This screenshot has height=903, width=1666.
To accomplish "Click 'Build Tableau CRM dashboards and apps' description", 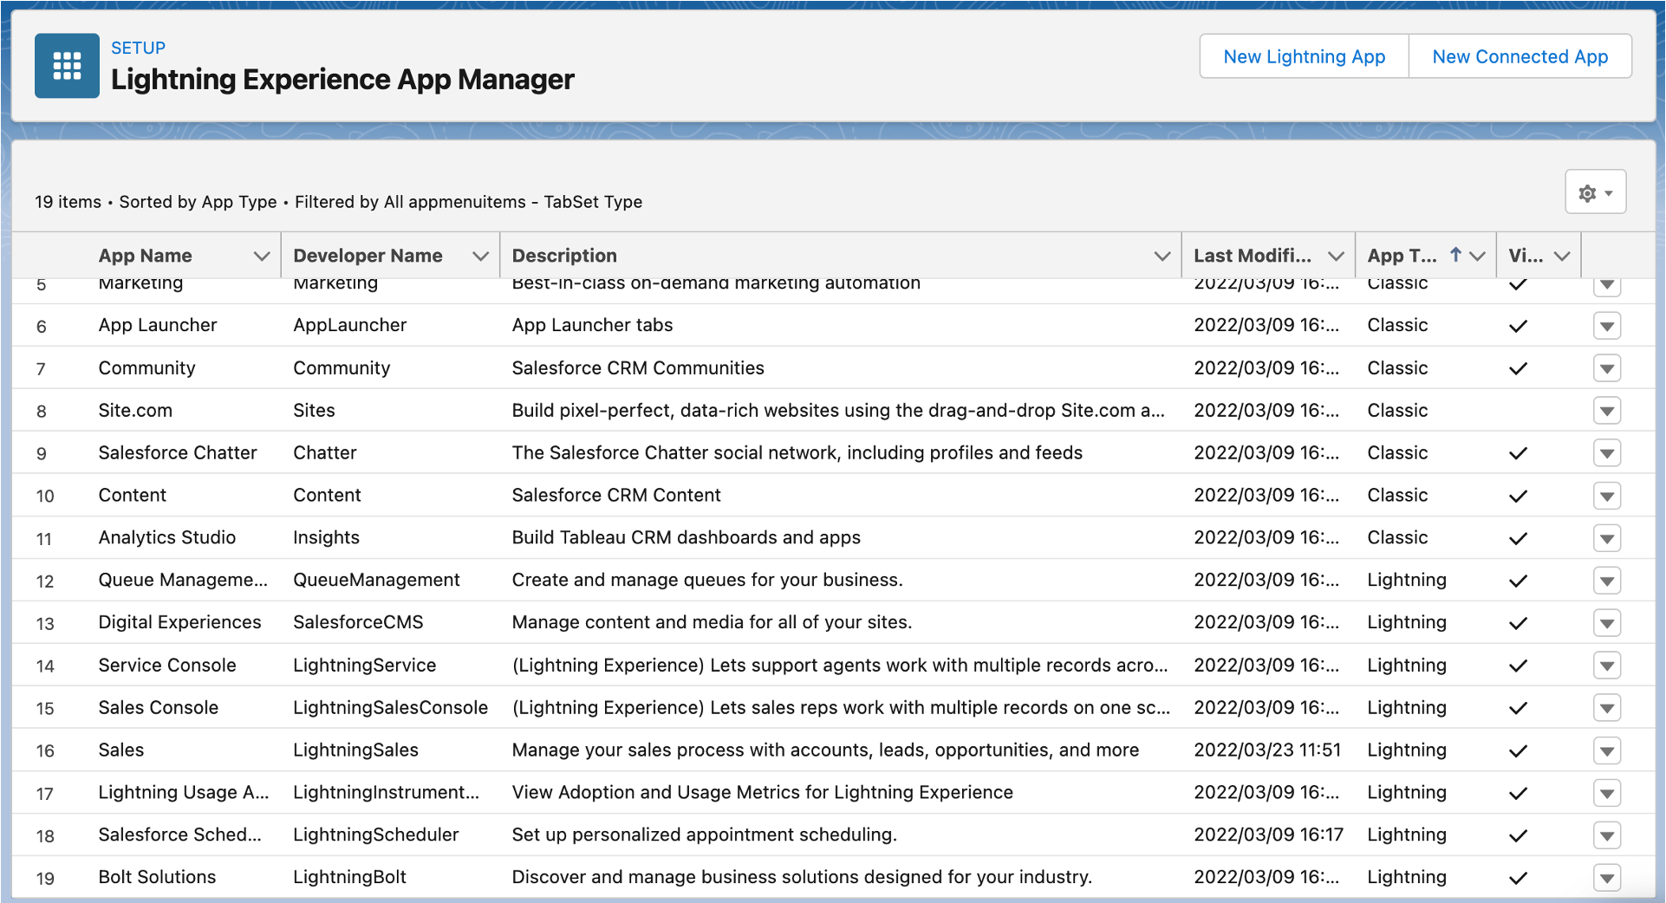I will [x=686, y=537].
